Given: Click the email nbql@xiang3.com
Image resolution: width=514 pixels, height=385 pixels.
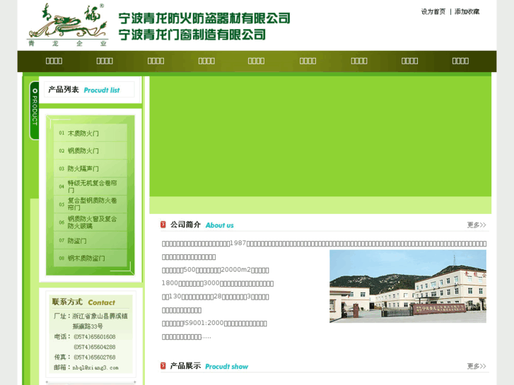Looking at the screenshot, I should (x=95, y=367).
